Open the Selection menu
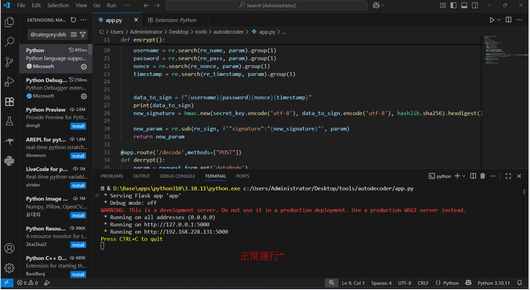The height and width of the screenshot is (290, 530). tap(58, 5)
